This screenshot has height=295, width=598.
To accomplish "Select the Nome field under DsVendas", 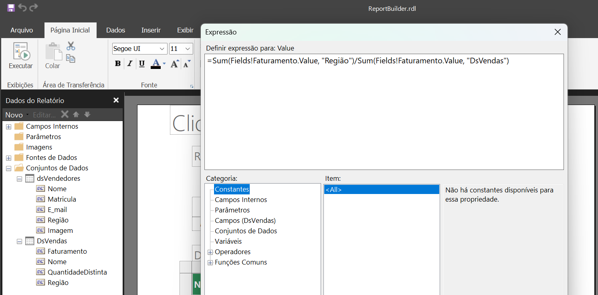I will tap(57, 262).
